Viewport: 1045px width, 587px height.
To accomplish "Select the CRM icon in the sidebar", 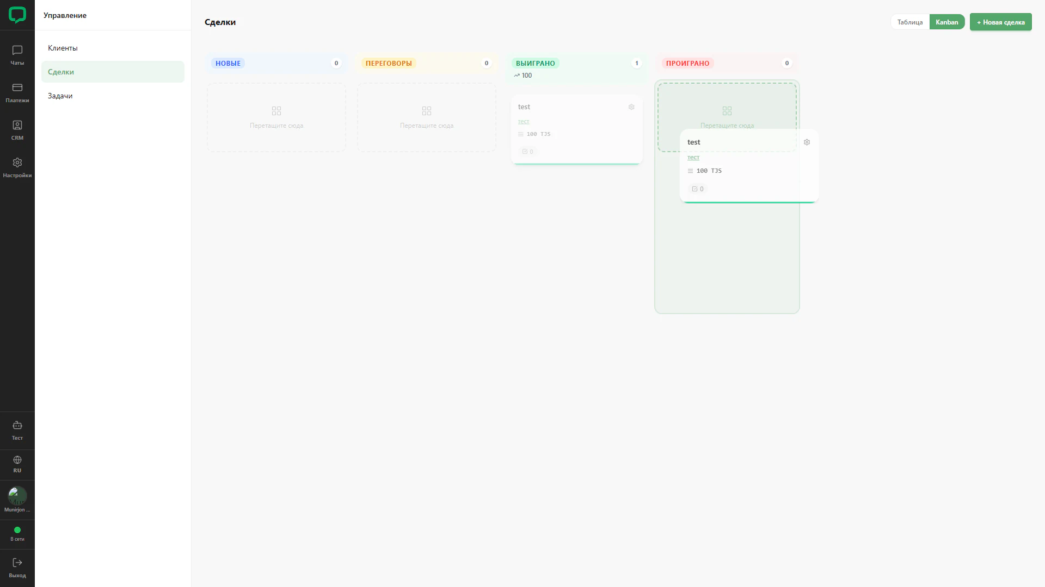I will [x=17, y=125].
